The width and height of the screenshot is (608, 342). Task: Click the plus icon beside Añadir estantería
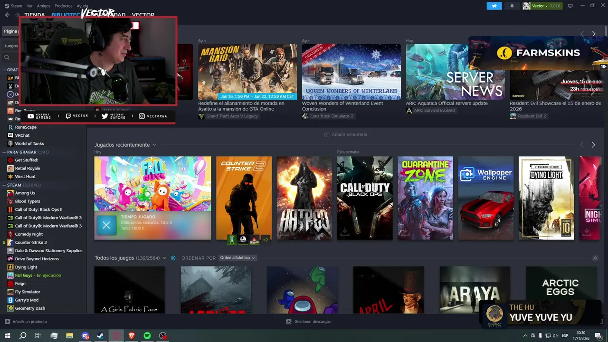[x=326, y=134]
